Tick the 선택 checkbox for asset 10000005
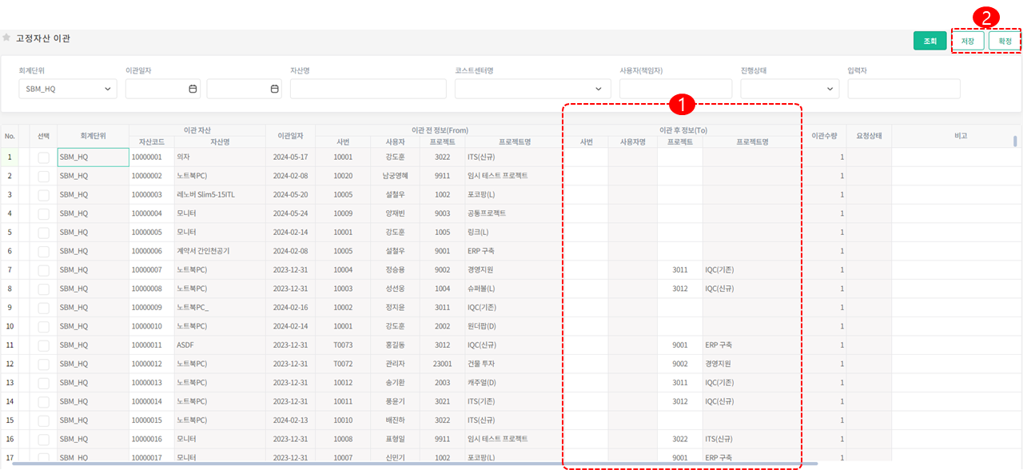 44,233
